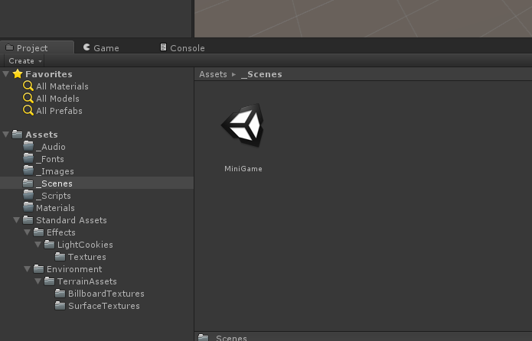Select the All Prefabs favorite
532x341 pixels.
59,111
